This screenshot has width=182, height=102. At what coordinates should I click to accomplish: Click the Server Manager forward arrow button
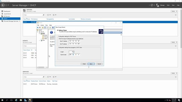(x=6, y=5)
